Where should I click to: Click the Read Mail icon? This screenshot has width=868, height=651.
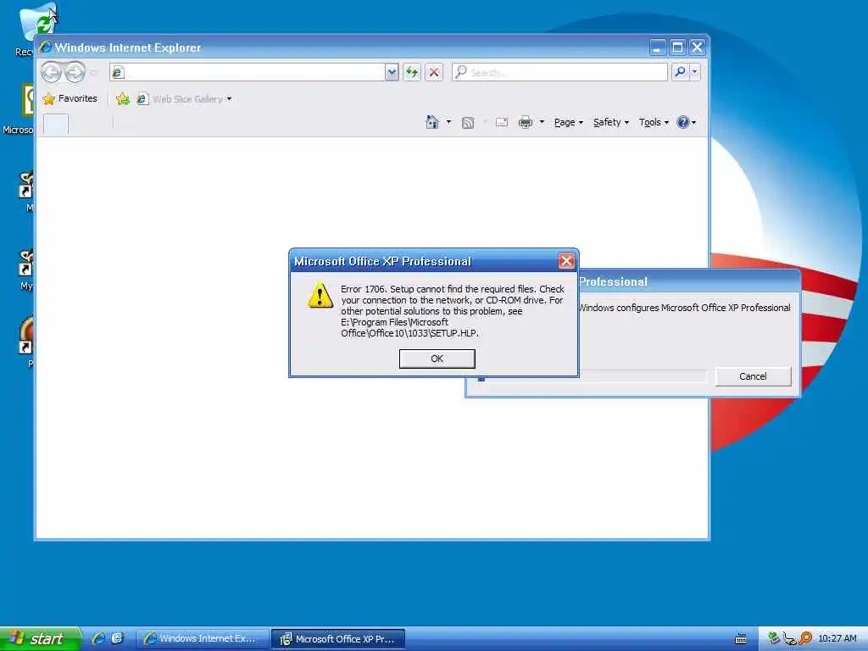tap(502, 122)
